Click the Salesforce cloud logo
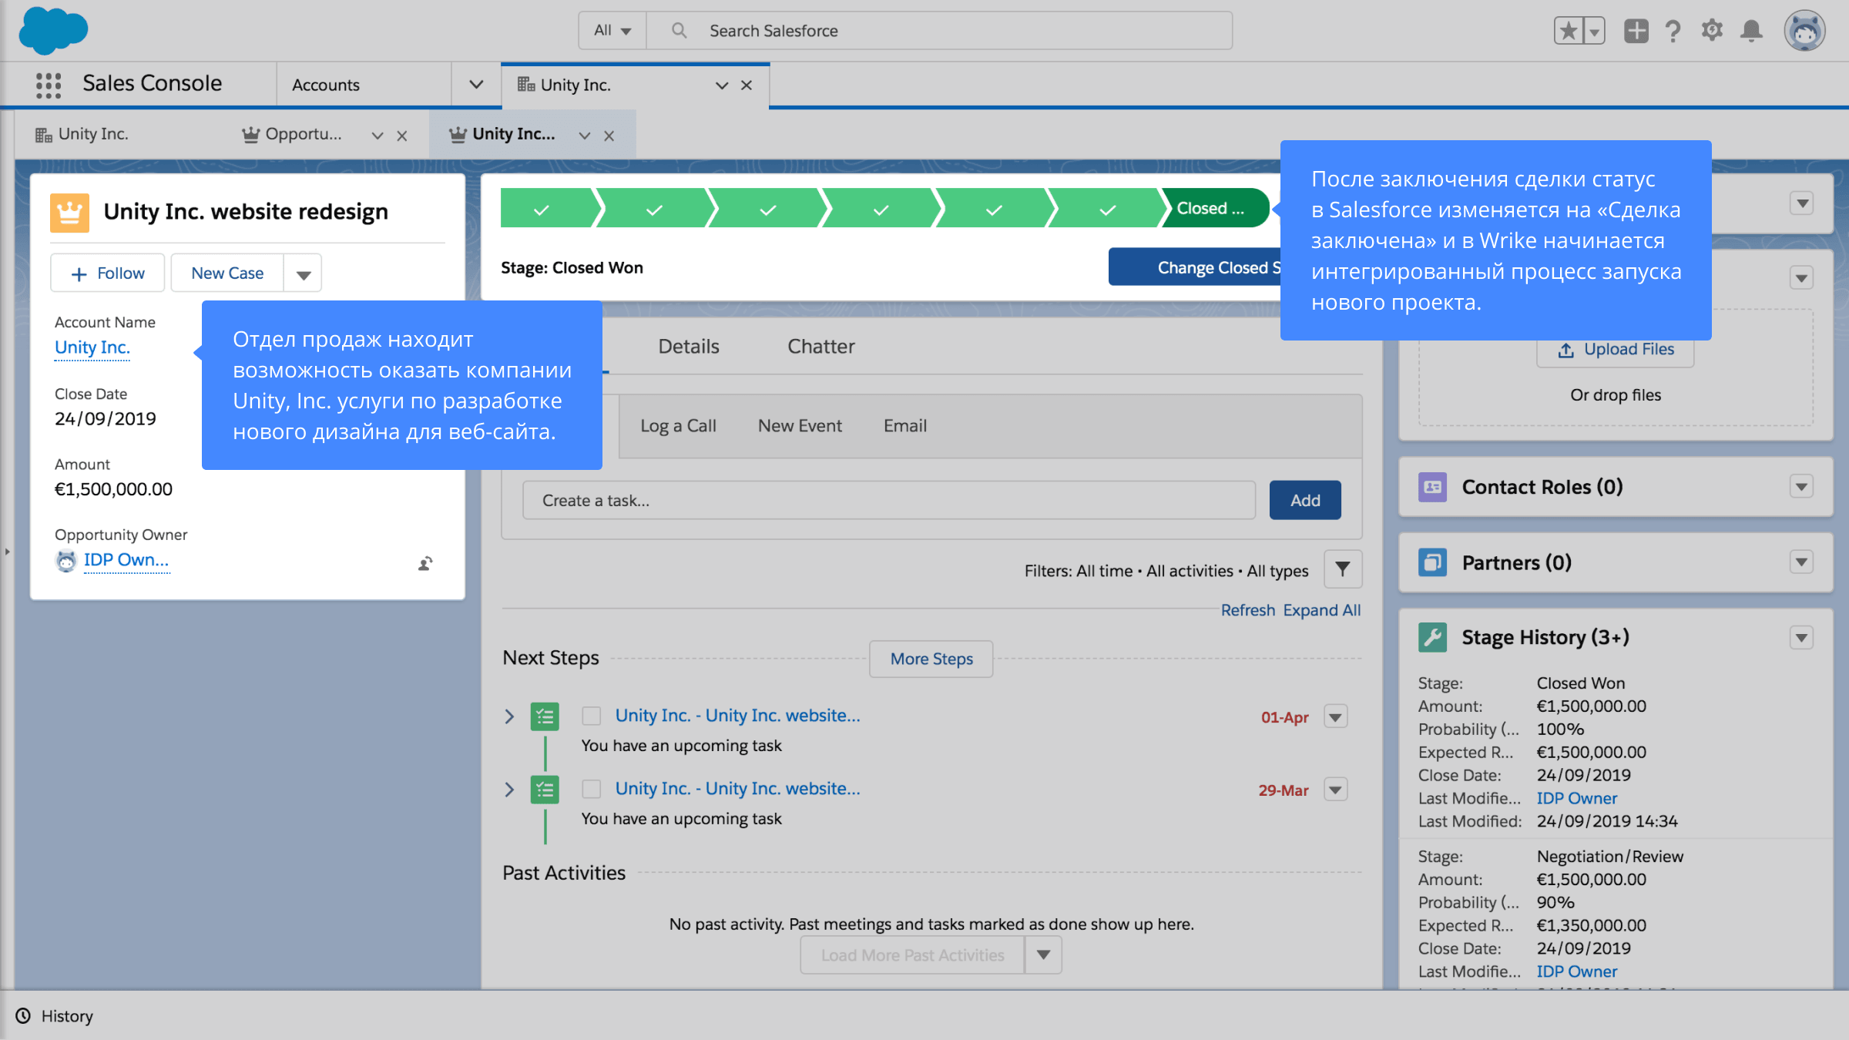The image size is (1849, 1040). click(x=53, y=31)
